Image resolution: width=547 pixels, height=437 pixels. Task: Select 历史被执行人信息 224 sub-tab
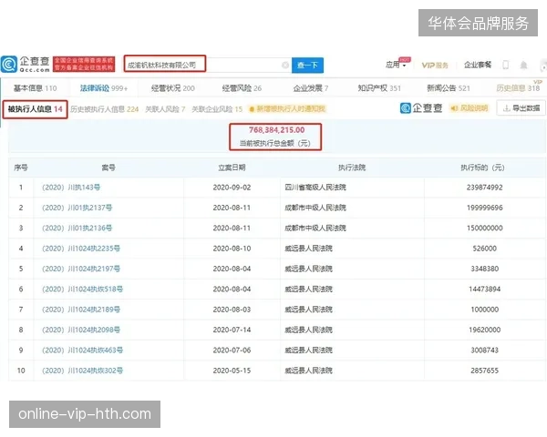pos(104,109)
